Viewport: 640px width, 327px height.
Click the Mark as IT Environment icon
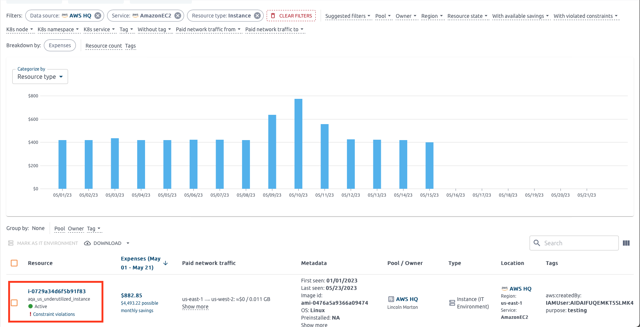(x=11, y=243)
